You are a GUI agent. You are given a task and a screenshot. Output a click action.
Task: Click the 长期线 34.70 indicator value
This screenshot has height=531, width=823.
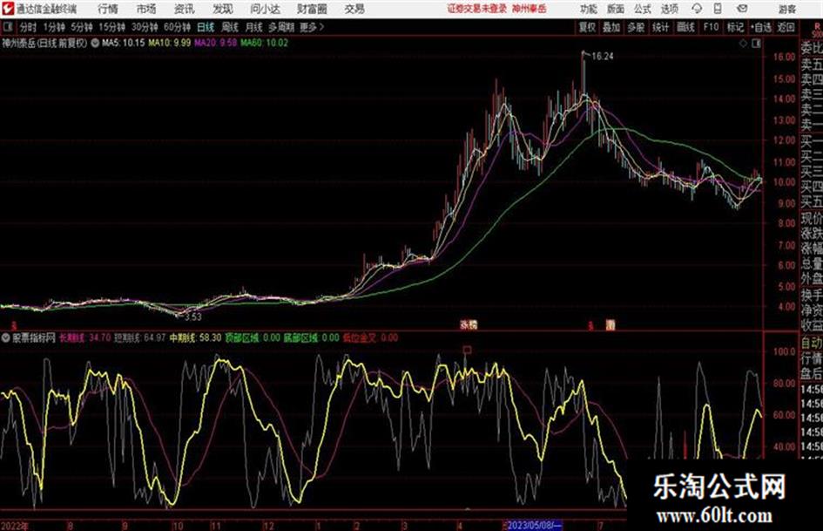85,338
